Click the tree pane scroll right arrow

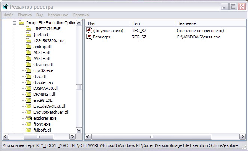coord(73,137)
